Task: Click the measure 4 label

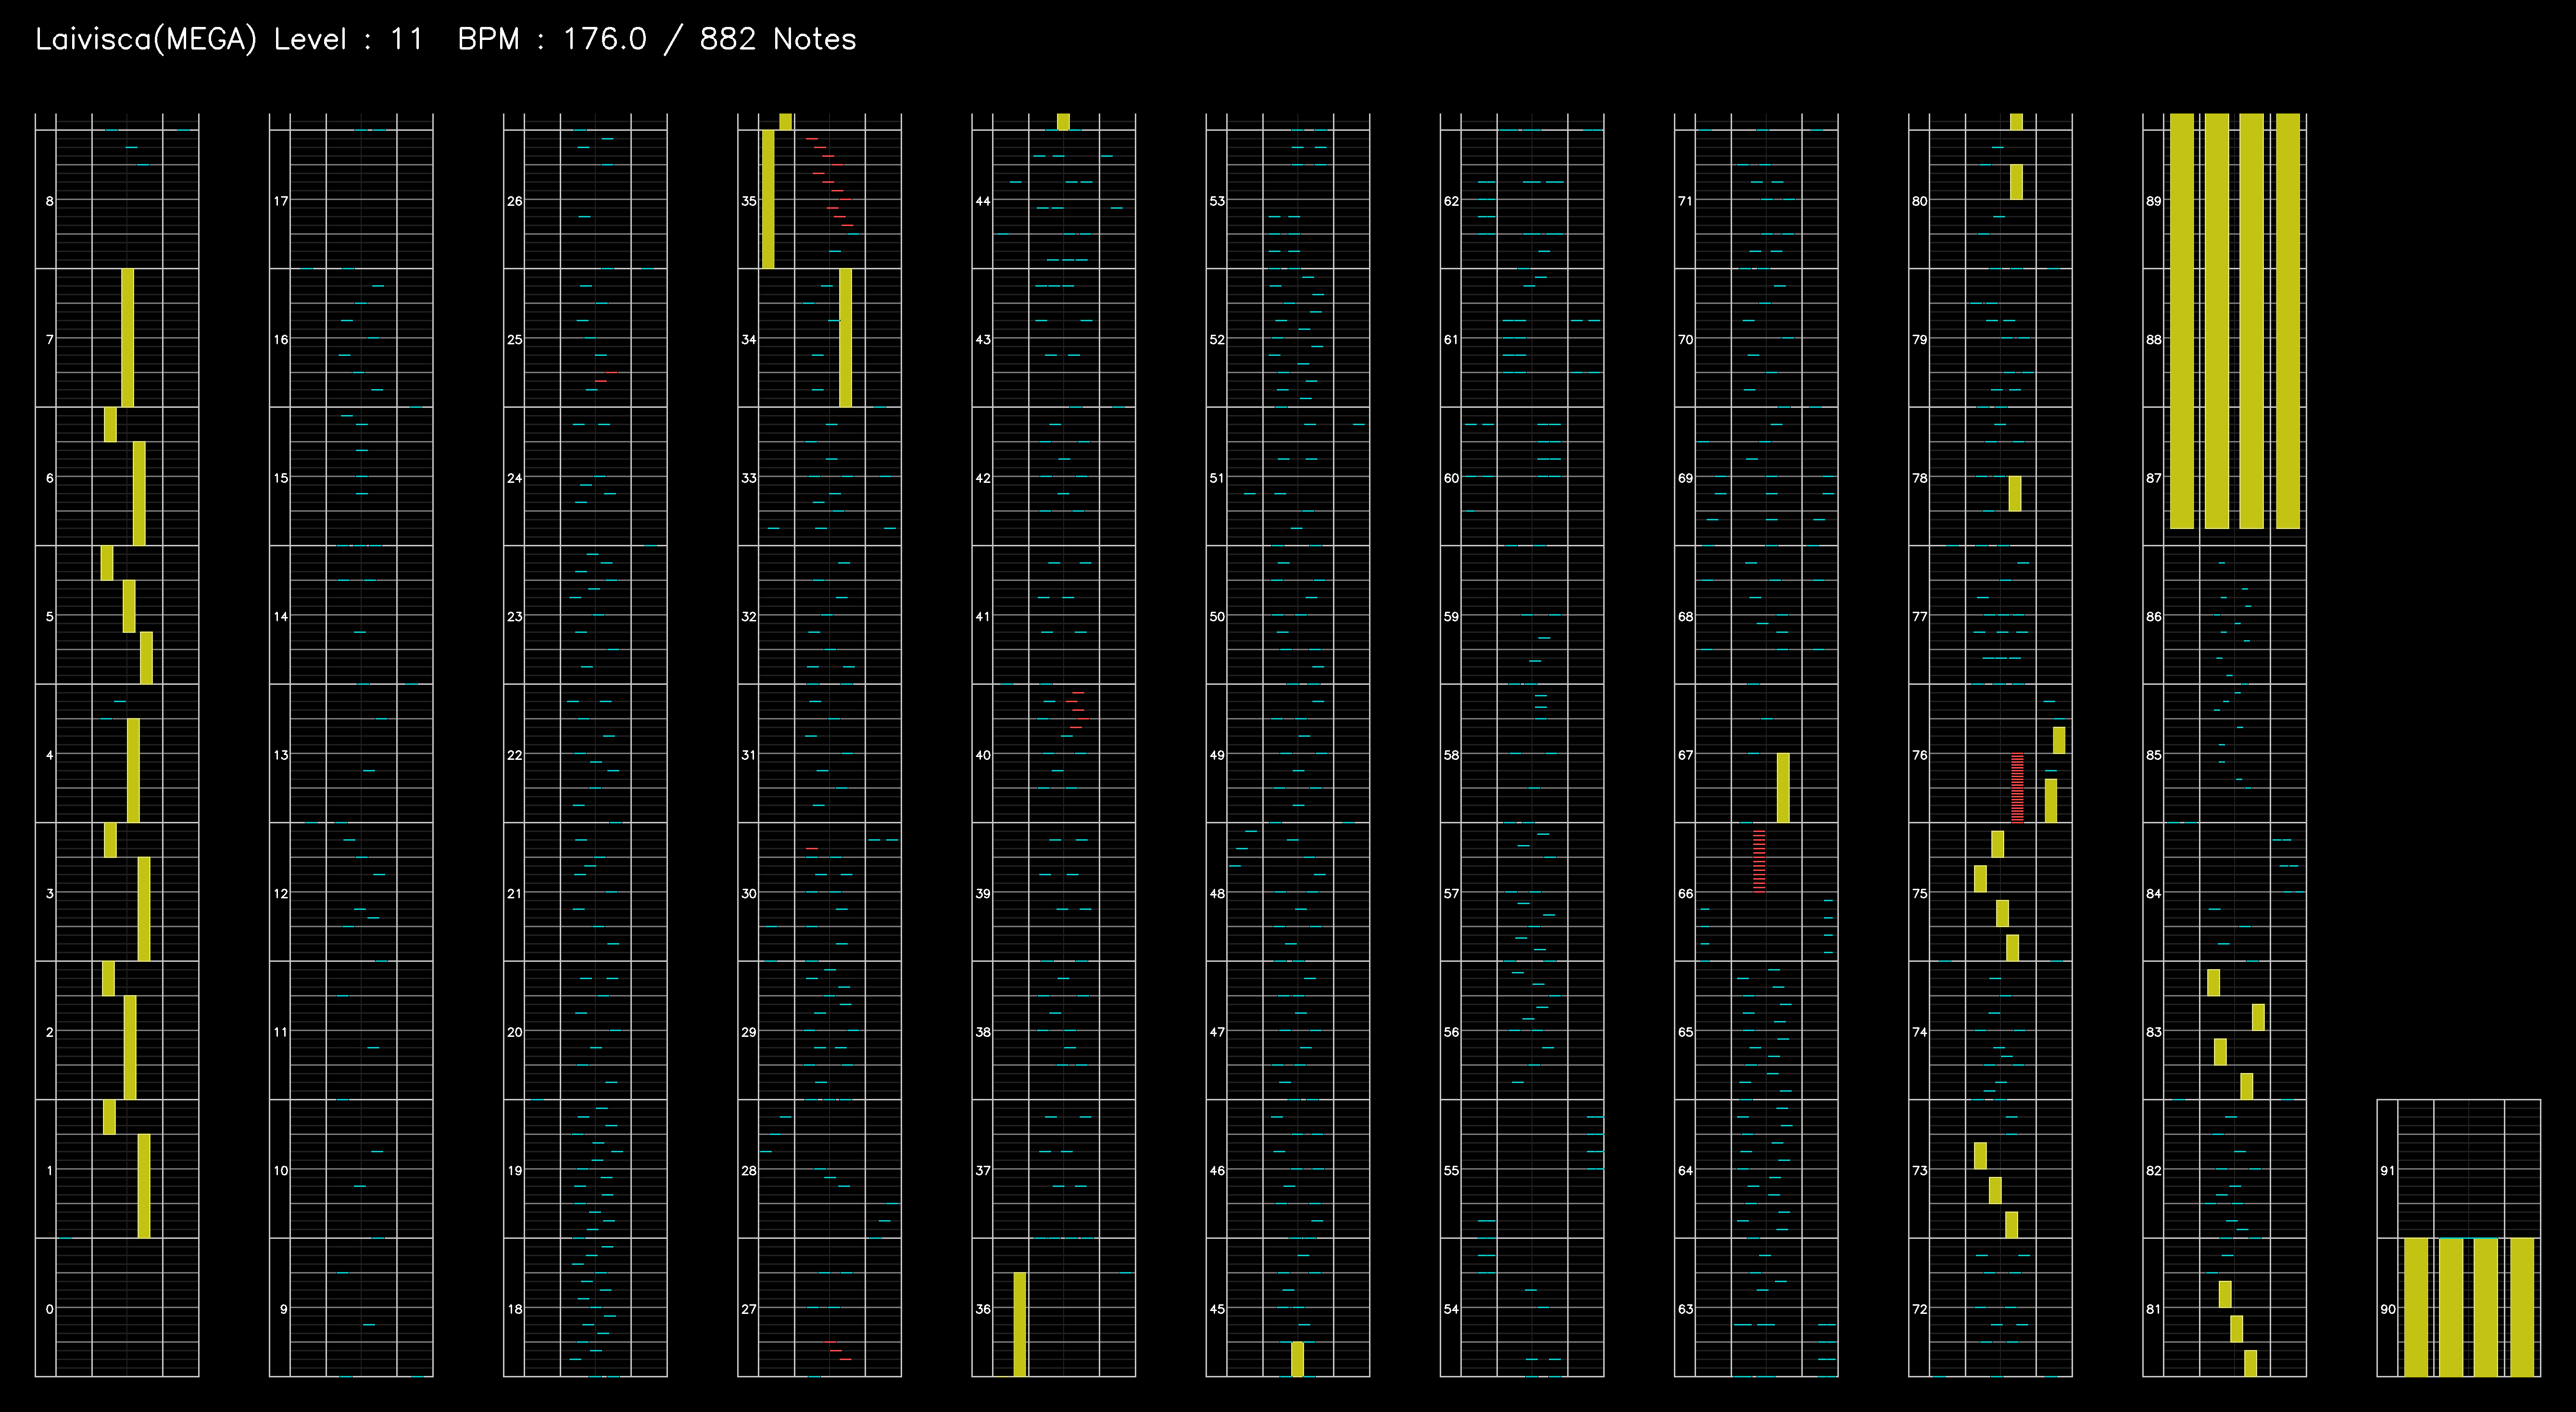Action: pos(50,755)
